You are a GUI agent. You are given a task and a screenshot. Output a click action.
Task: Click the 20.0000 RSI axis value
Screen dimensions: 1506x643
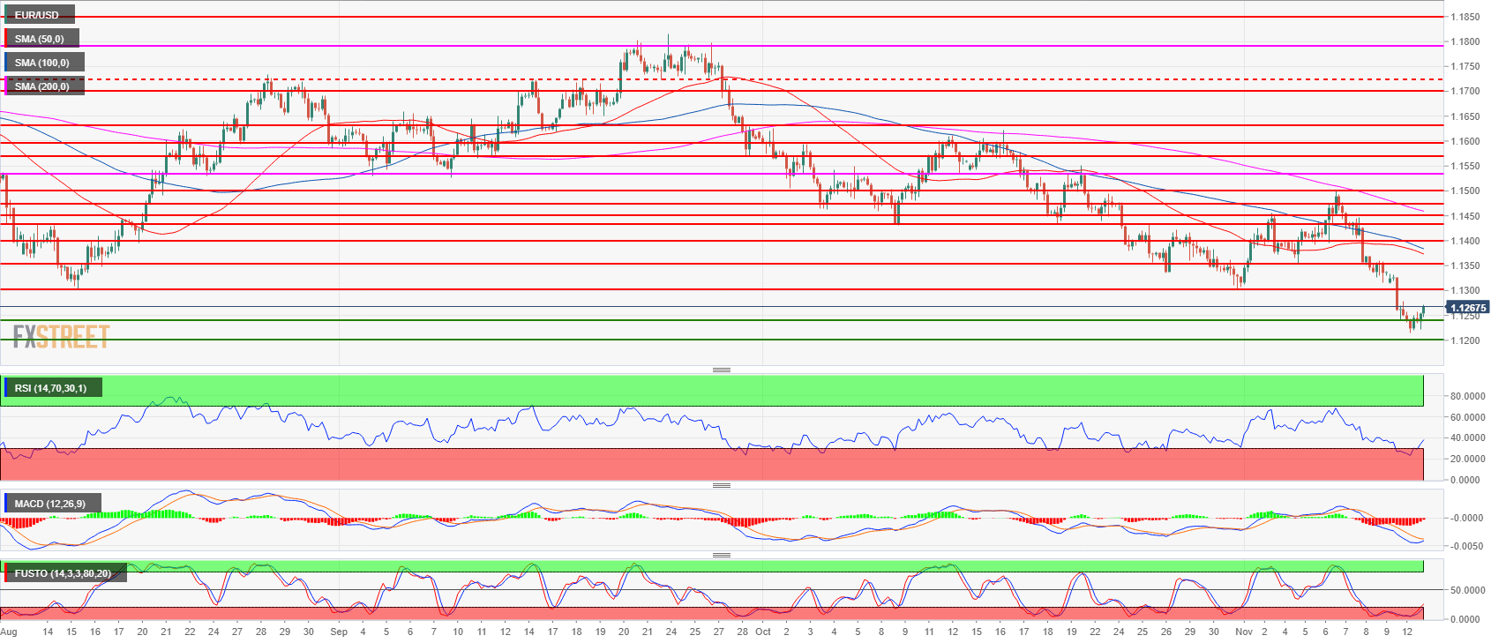coord(1466,460)
